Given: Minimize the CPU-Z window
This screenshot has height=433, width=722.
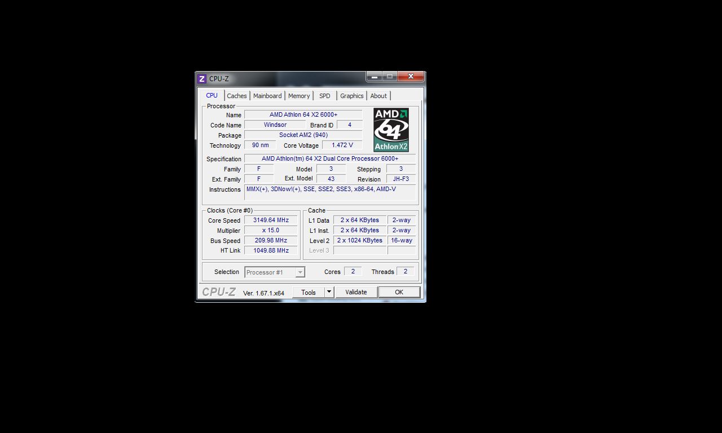Looking at the screenshot, I should pyautogui.click(x=374, y=76).
